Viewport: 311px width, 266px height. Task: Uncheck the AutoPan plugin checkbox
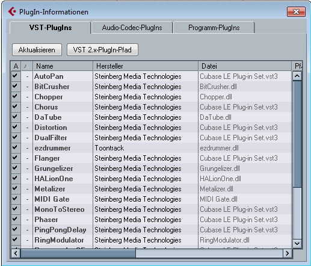click(15, 76)
